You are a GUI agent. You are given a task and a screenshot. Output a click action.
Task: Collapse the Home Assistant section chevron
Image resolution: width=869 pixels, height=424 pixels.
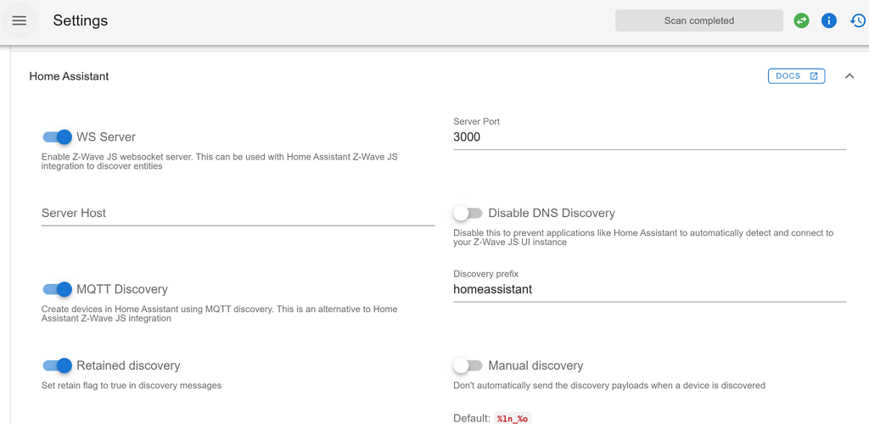849,76
